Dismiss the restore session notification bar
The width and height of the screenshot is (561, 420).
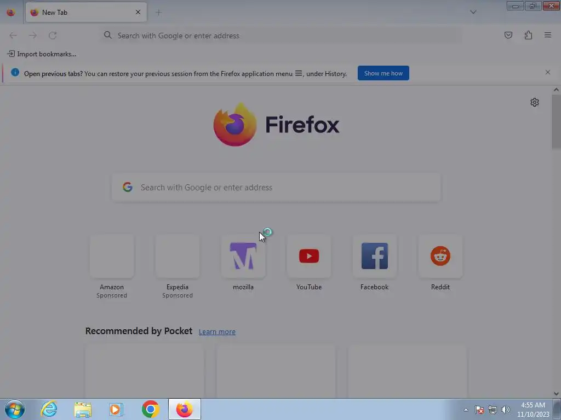point(548,72)
